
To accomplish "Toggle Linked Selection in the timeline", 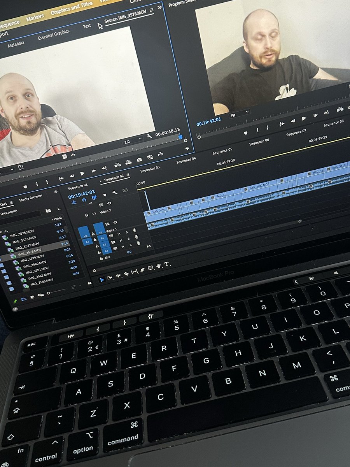I will click(94, 197).
